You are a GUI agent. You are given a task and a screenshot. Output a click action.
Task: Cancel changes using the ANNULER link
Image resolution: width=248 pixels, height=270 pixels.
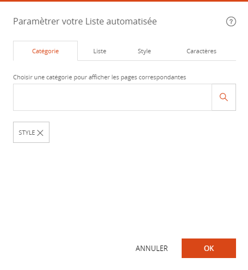pyautogui.click(x=152, y=248)
